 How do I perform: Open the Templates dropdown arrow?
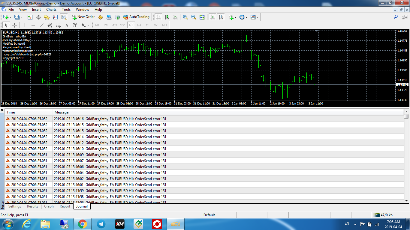258,17
